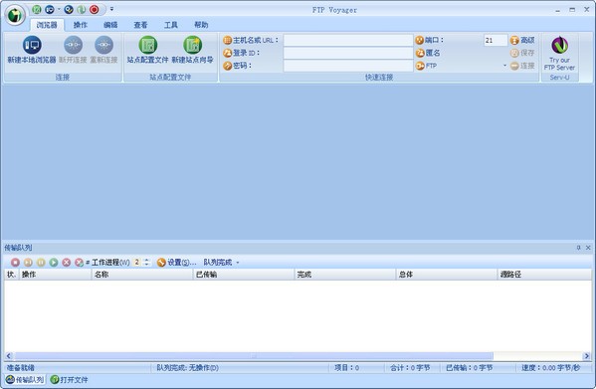This screenshot has width=596, height=389.
Task: Switch to the 编辑 ribbon tab
Action: [110, 25]
